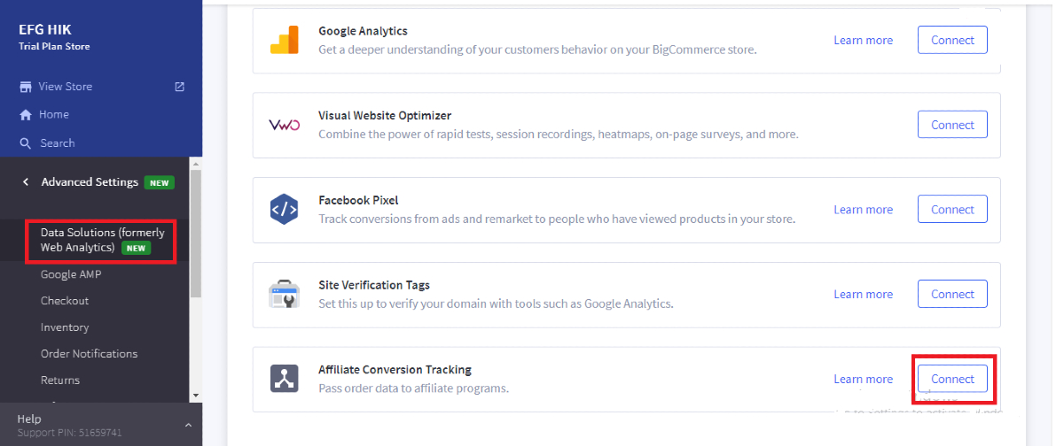
Task: Open Order Notifications settings
Action: coord(89,354)
